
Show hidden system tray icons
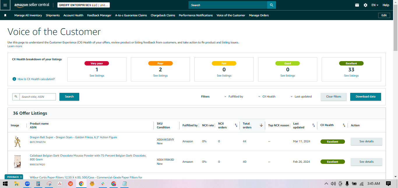[x=326, y=184]
